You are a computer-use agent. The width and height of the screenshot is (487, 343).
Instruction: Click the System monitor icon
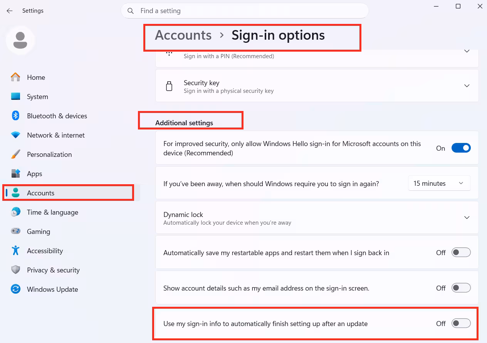tap(15, 96)
